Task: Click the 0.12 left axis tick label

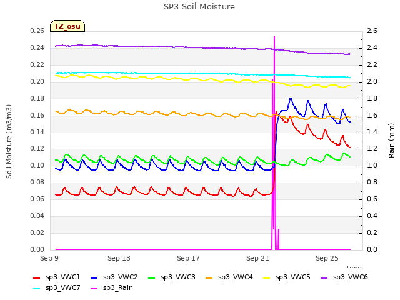Action: coord(37,149)
